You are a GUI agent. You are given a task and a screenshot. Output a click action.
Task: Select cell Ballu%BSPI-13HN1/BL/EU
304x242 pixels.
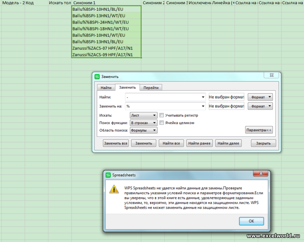(x=106, y=42)
